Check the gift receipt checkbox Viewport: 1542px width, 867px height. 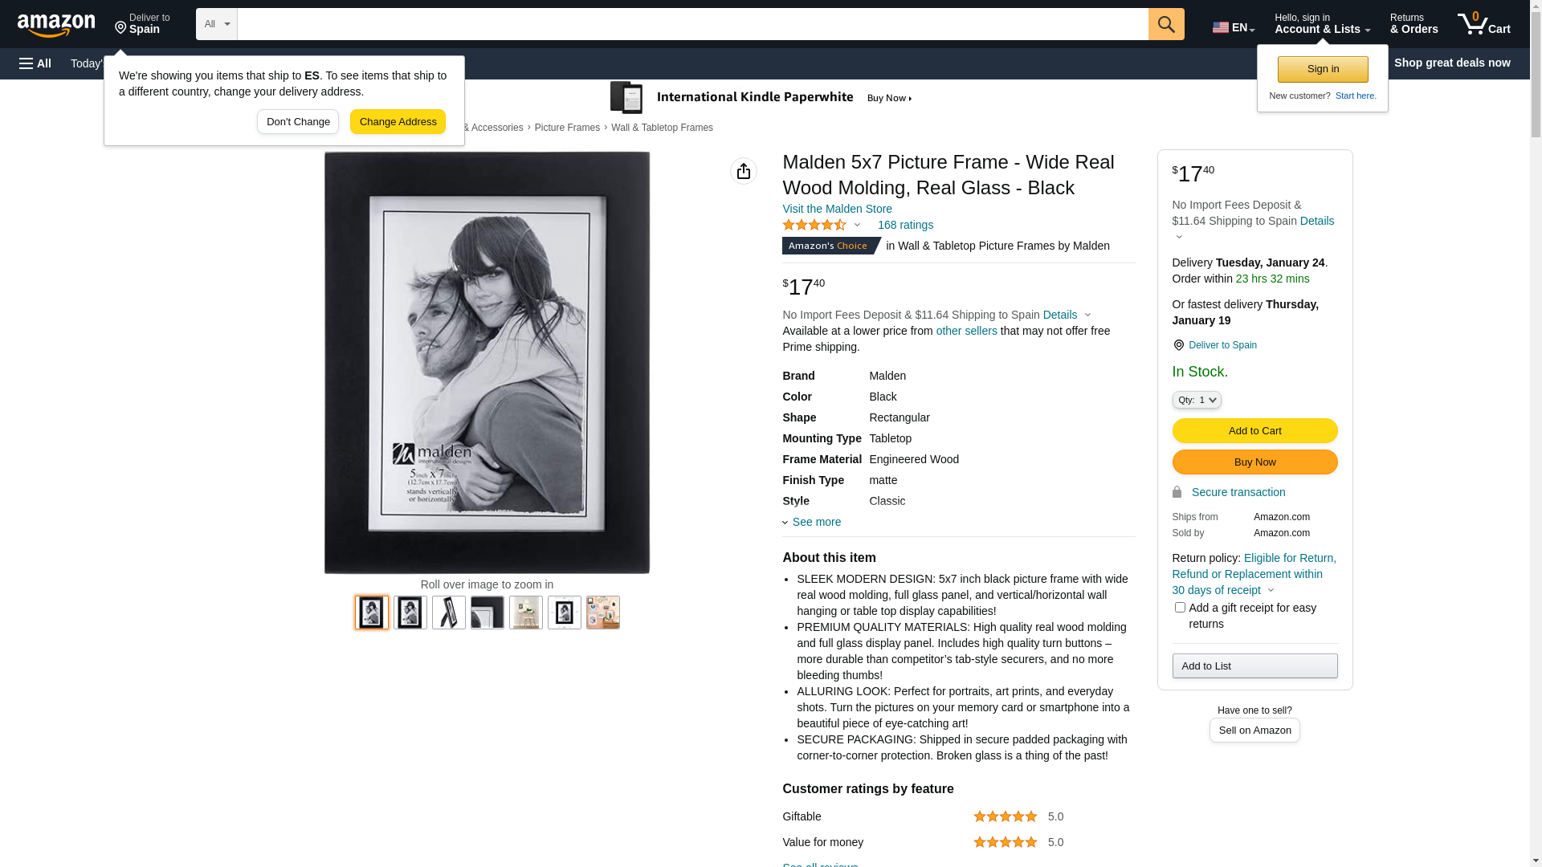pos(1180,608)
